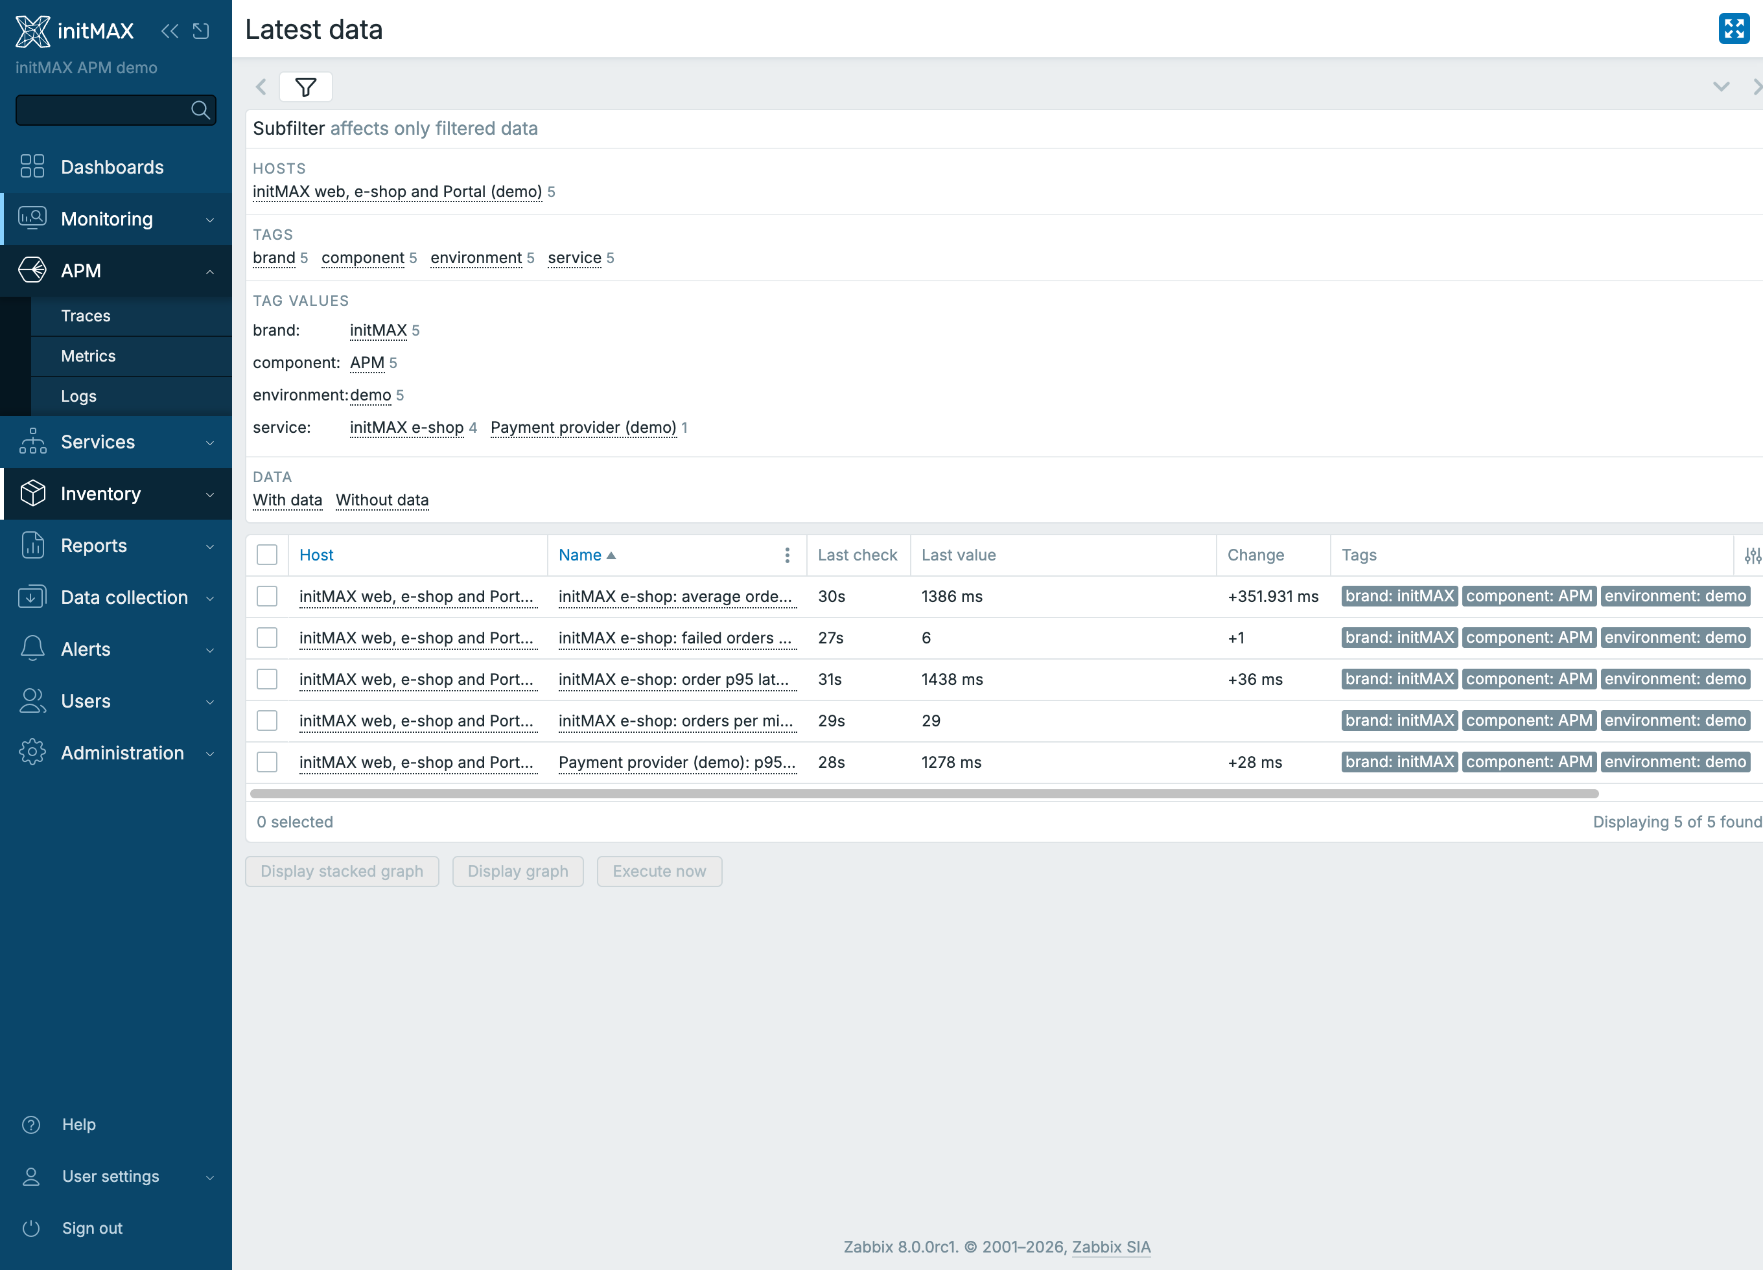Click the Data collection icon
Viewport: 1763px width, 1270px height.
[32, 597]
